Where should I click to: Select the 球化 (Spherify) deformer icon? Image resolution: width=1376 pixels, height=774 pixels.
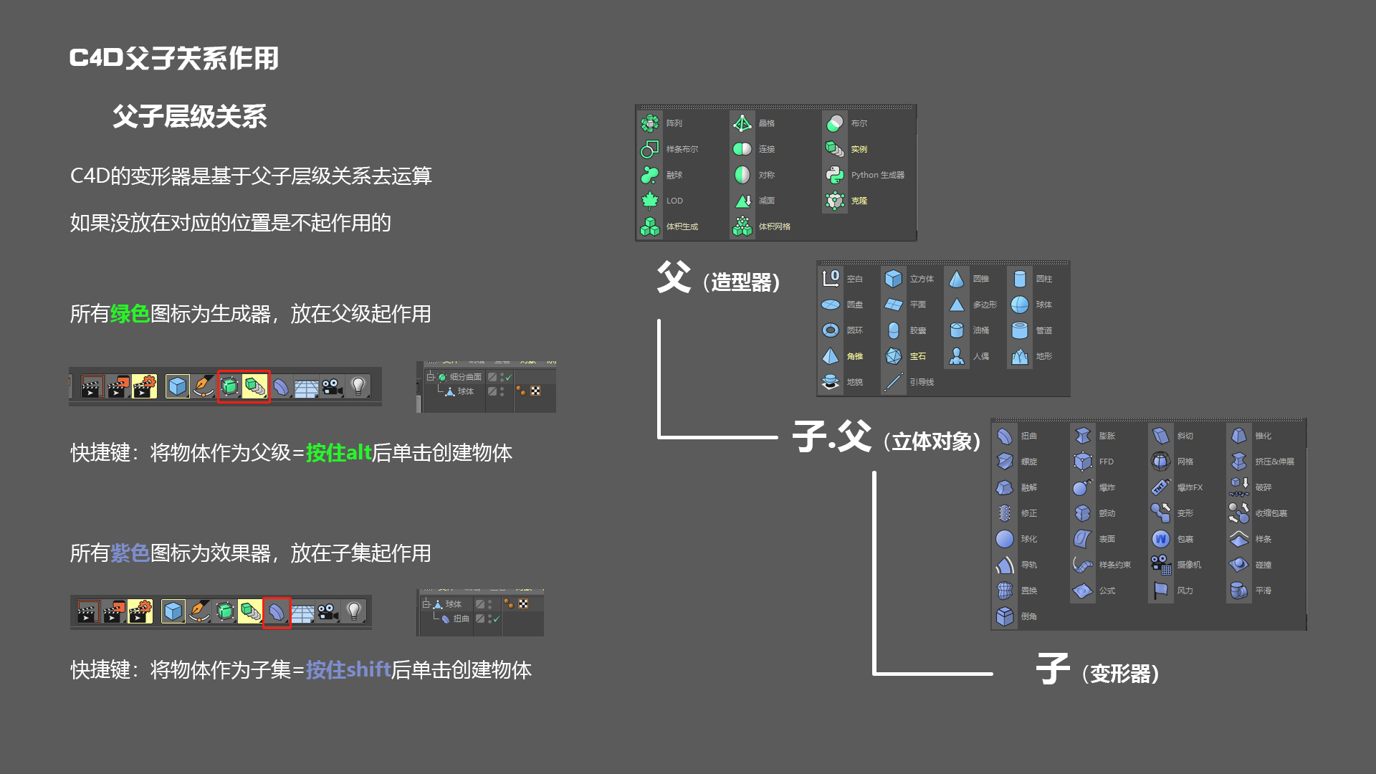pos(1005,539)
